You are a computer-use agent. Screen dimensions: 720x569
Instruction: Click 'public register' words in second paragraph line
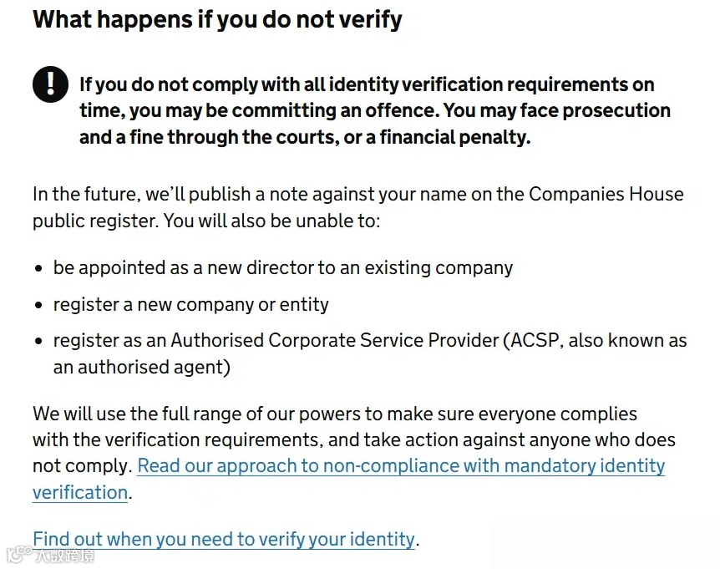pos(95,221)
